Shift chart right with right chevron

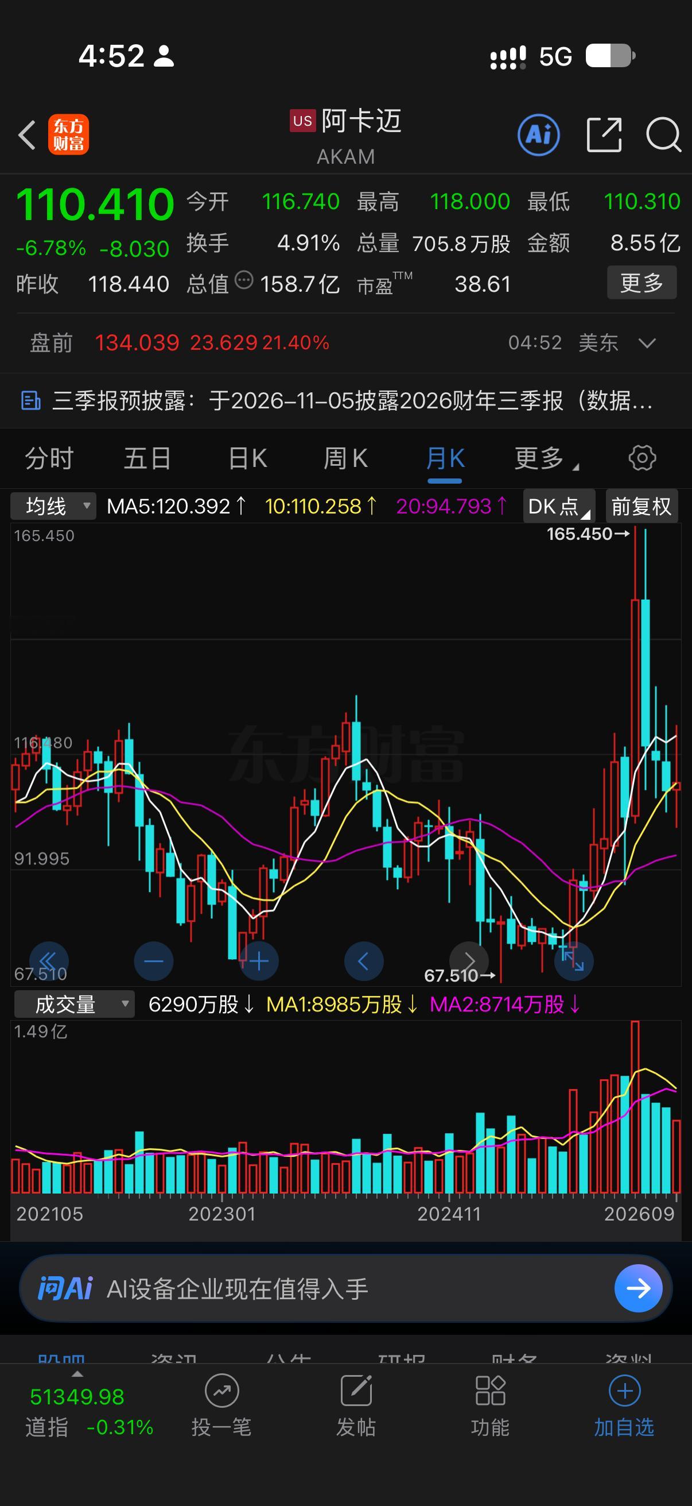[469, 960]
